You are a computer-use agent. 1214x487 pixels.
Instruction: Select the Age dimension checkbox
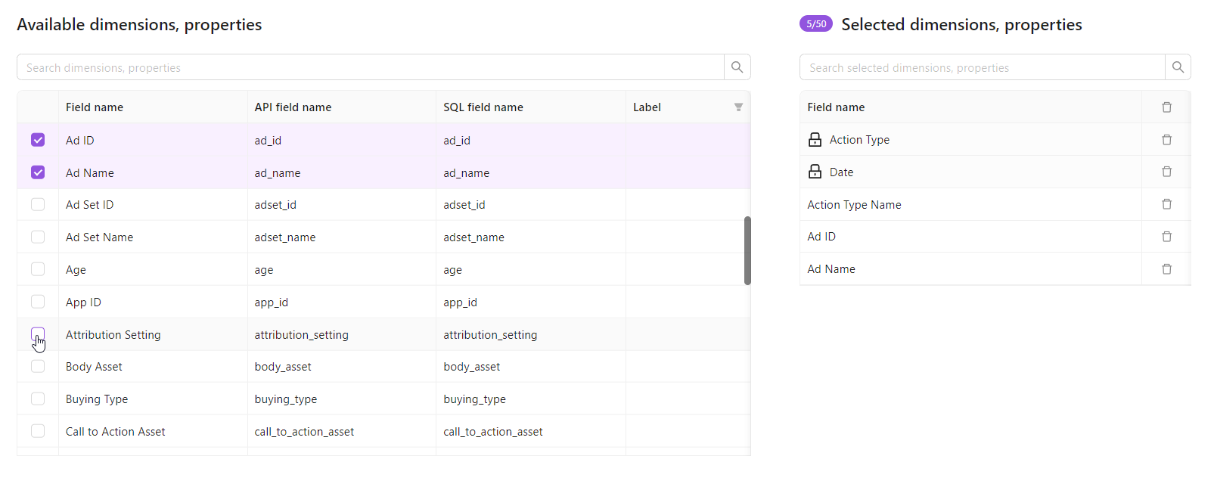pyautogui.click(x=38, y=269)
